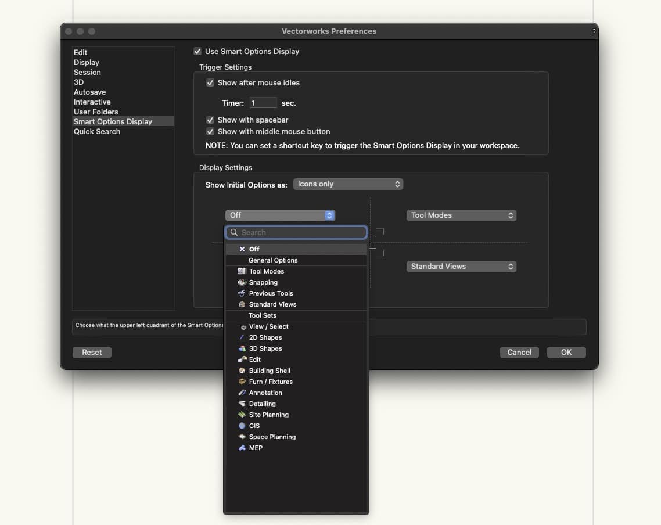Click the upper left quadrant Off dropdown
The width and height of the screenshot is (661, 525).
pyautogui.click(x=281, y=215)
